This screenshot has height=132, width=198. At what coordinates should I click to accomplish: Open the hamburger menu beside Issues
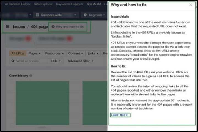tap(7, 27)
